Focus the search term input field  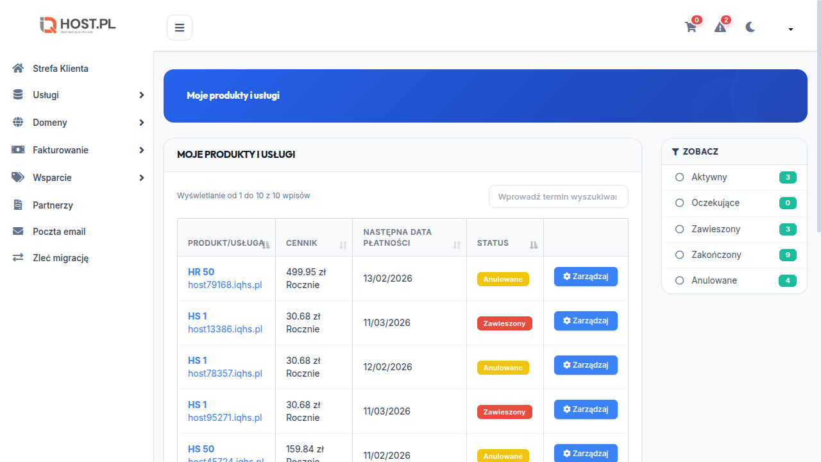(x=558, y=196)
